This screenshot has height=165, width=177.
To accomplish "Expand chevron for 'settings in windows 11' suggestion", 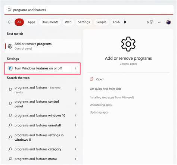I will [75, 137].
